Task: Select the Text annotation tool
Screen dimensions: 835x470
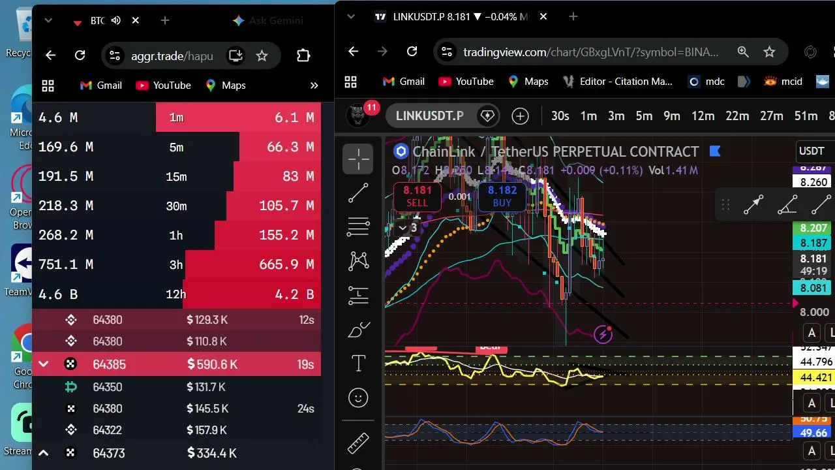Action: pyautogui.click(x=358, y=364)
